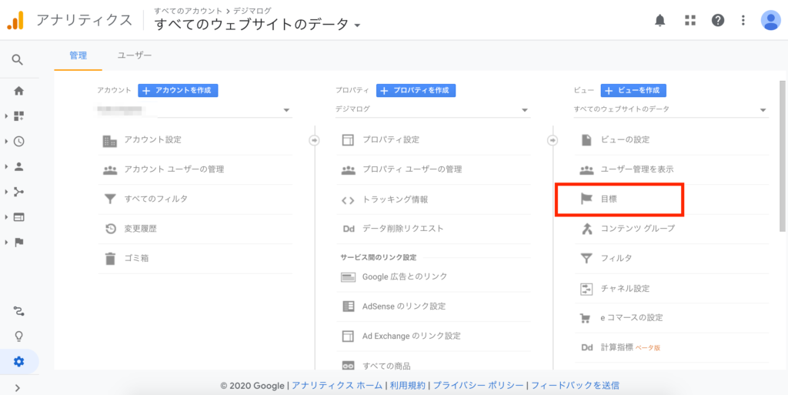Viewport: 788px width, 395px height.
Task: Open the Attribution icon in sidebar
Action: [18, 311]
